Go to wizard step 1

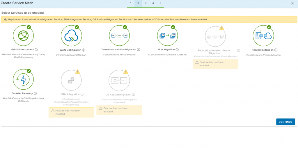coord(131,3)
